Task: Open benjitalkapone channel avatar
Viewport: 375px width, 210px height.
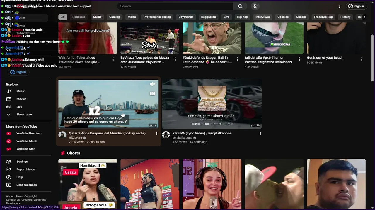Action: [x=166, y=135]
